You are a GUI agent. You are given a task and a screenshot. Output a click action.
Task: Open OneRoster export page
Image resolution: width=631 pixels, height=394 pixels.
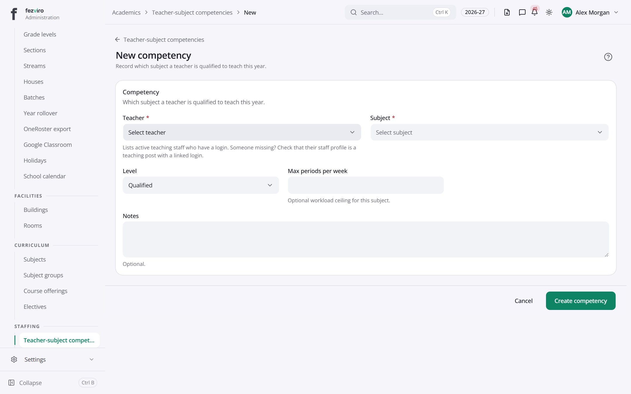pos(47,129)
